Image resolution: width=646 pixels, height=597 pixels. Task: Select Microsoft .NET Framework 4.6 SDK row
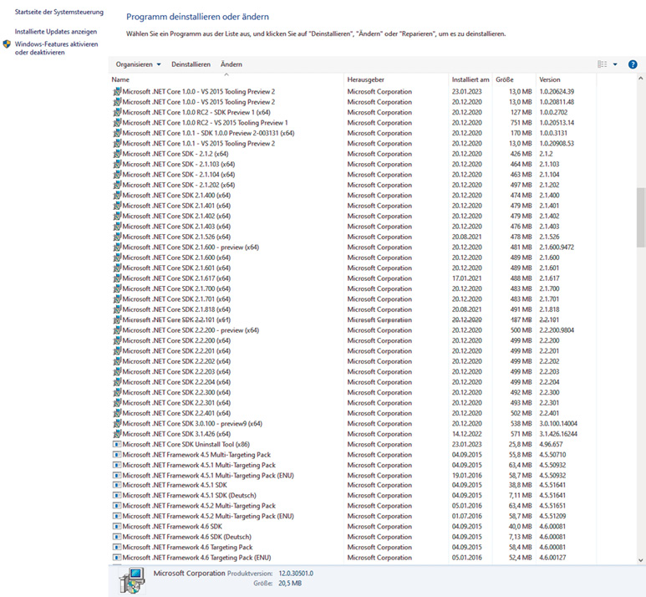pyautogui.click(x=353, y=526)
